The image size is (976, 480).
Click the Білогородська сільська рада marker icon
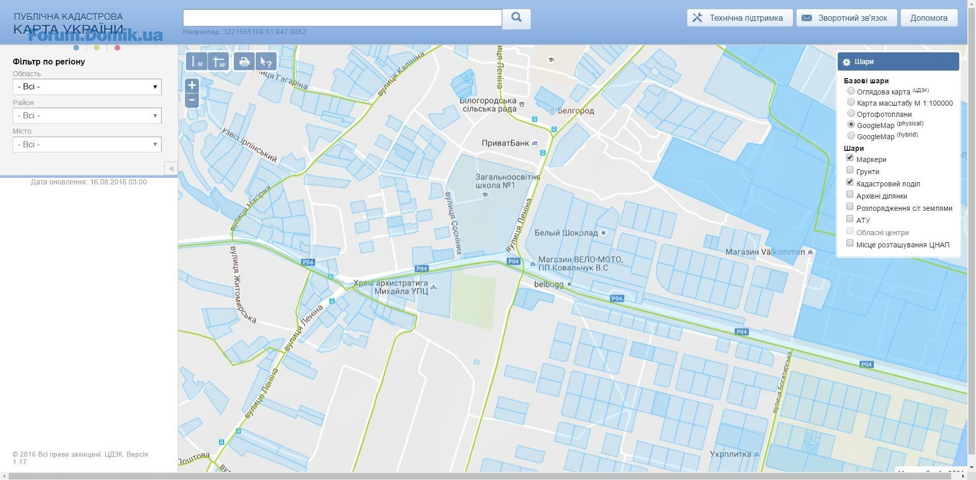click(522, 105)
